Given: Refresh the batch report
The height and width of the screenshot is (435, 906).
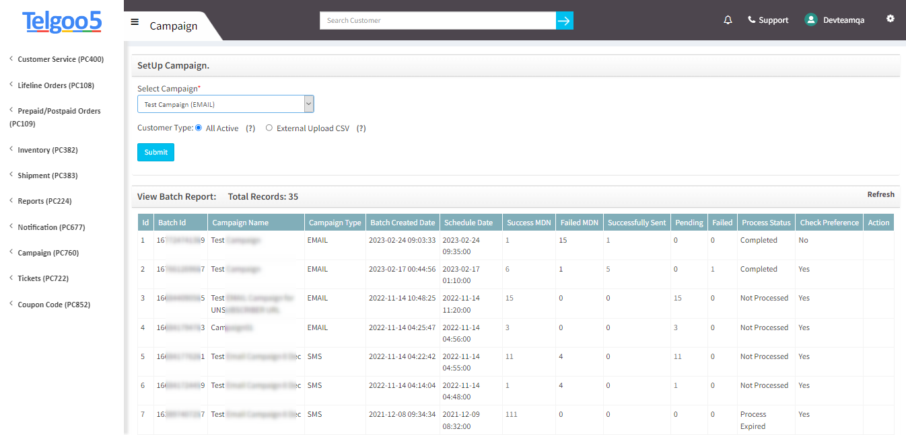Looking at the screenshot, I should tap(880, 194).
